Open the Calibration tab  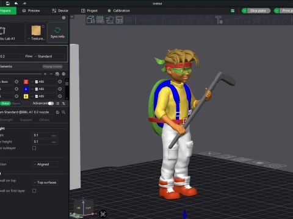pyautogui.click(x=119, y=11)
